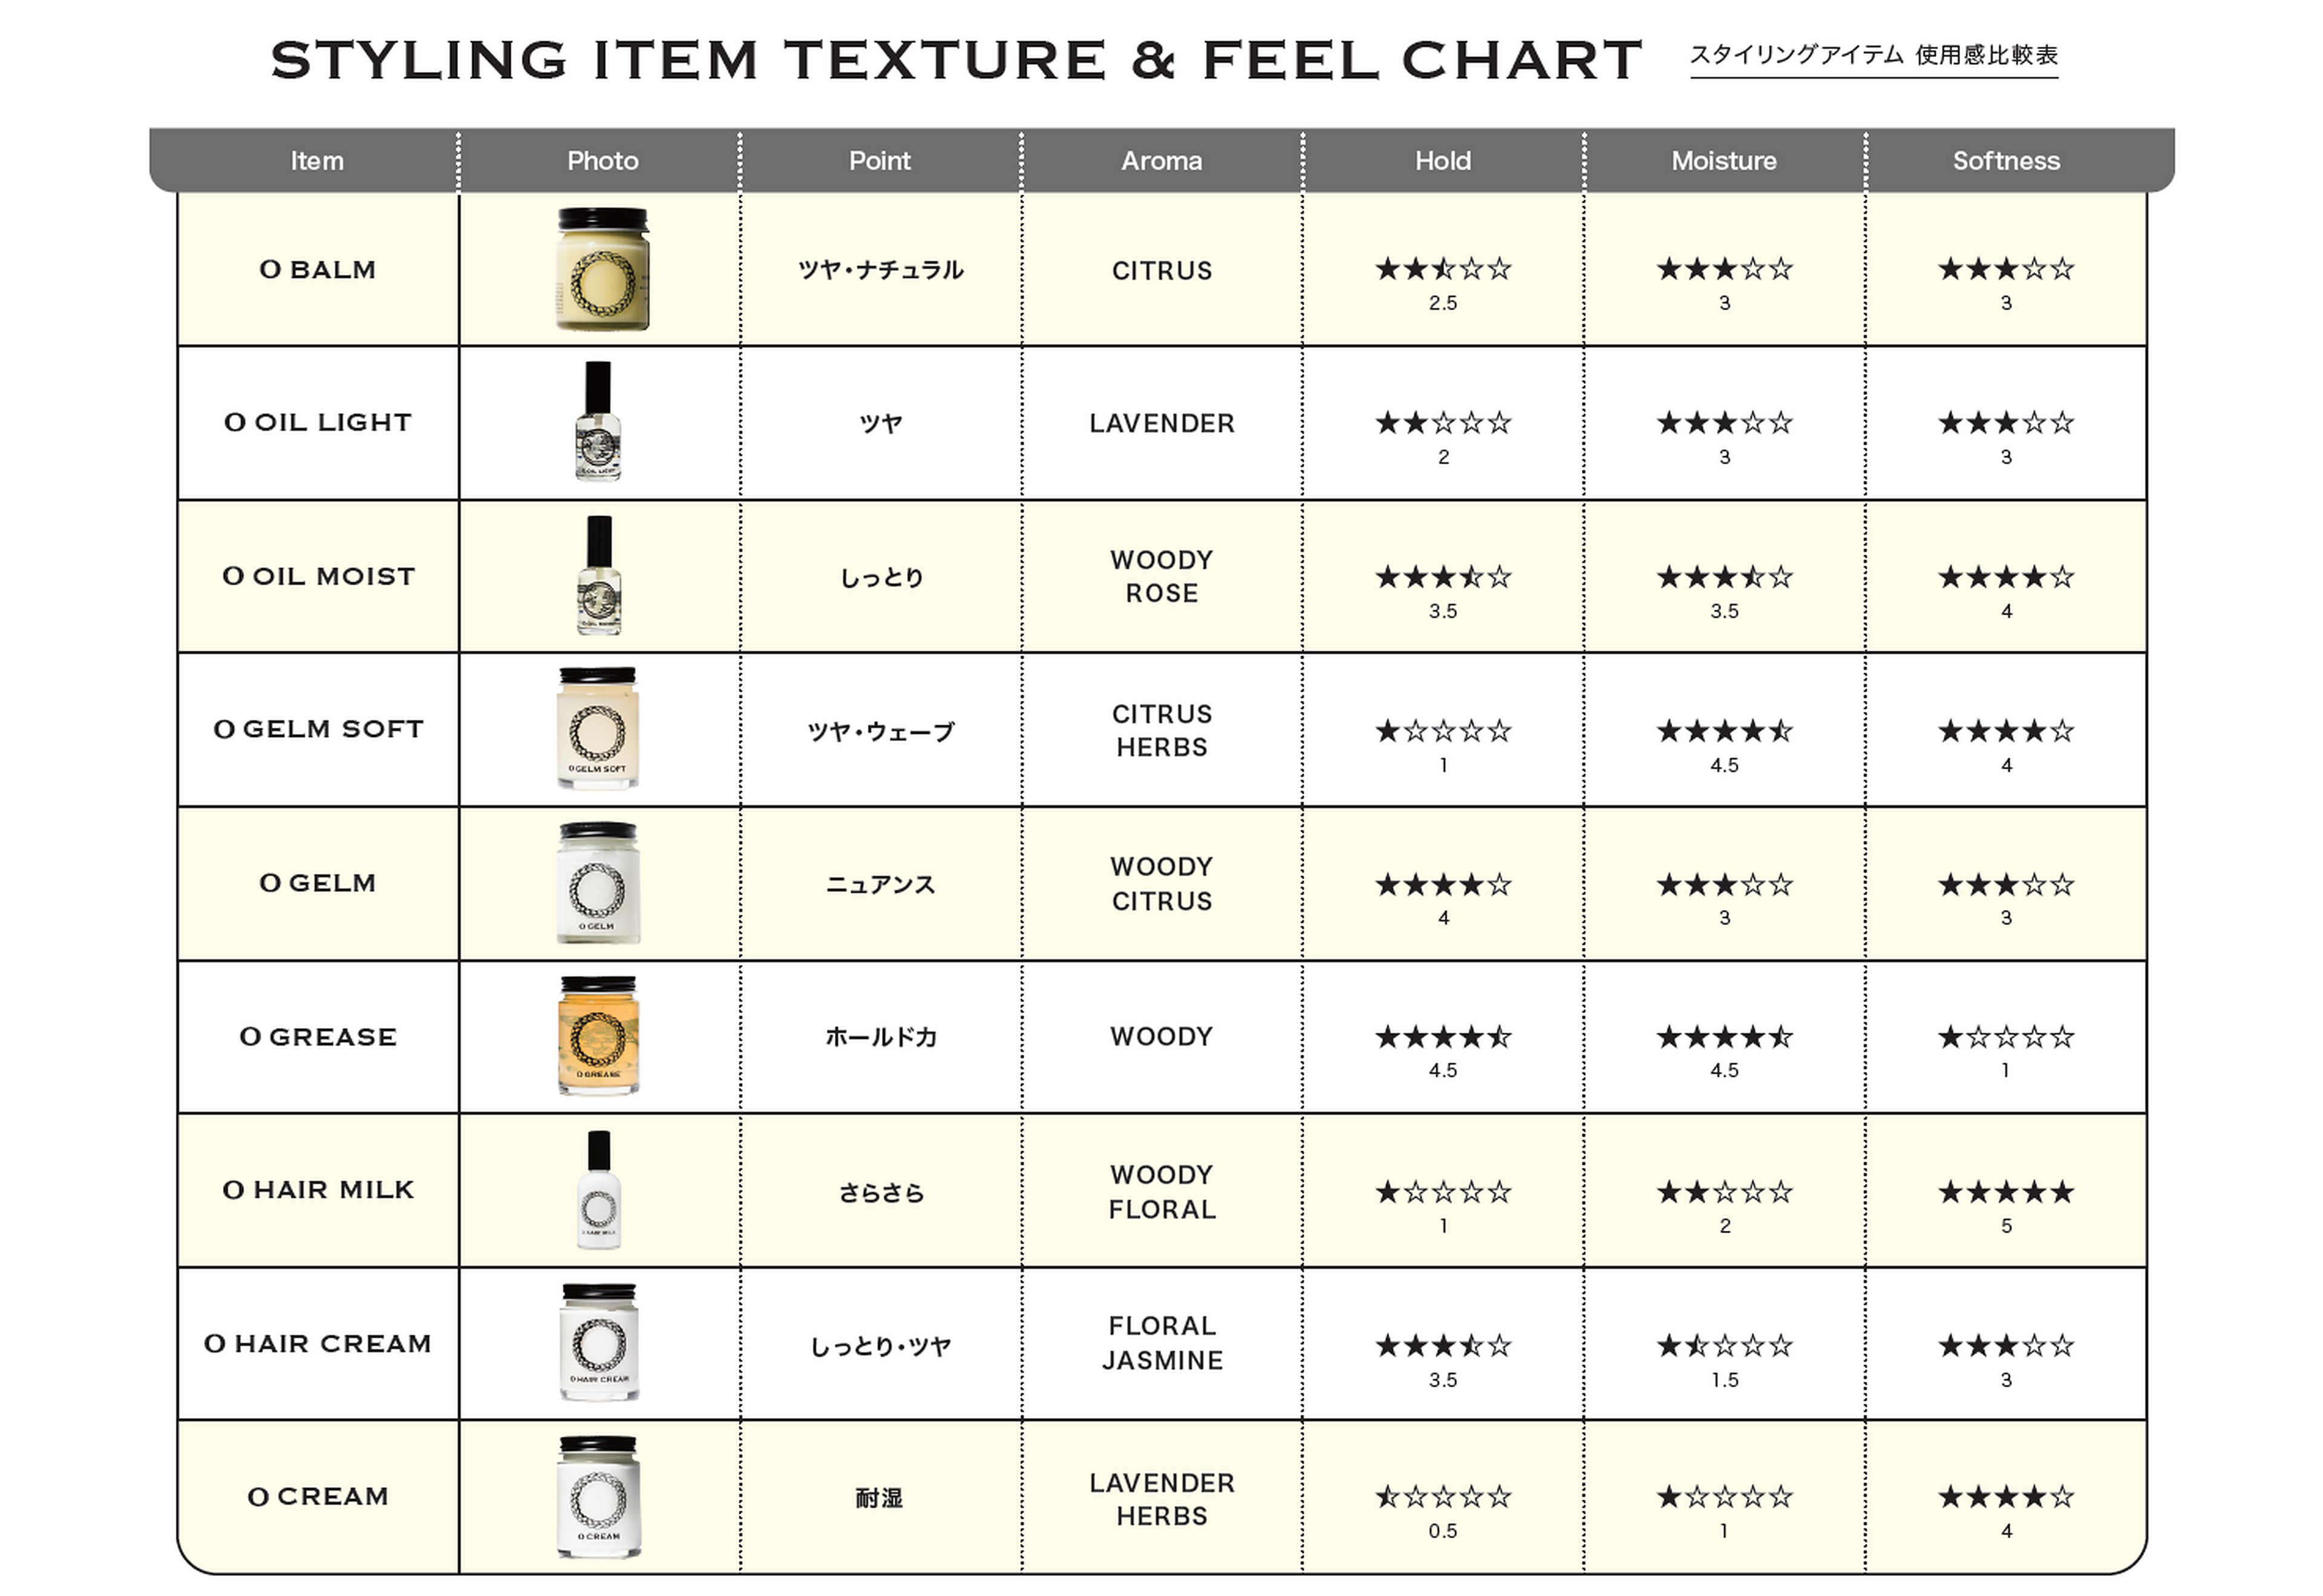The width and height of the screenshot is (2323, 1596).
Task: Select the Softness column header
Action: point(2006,160)
